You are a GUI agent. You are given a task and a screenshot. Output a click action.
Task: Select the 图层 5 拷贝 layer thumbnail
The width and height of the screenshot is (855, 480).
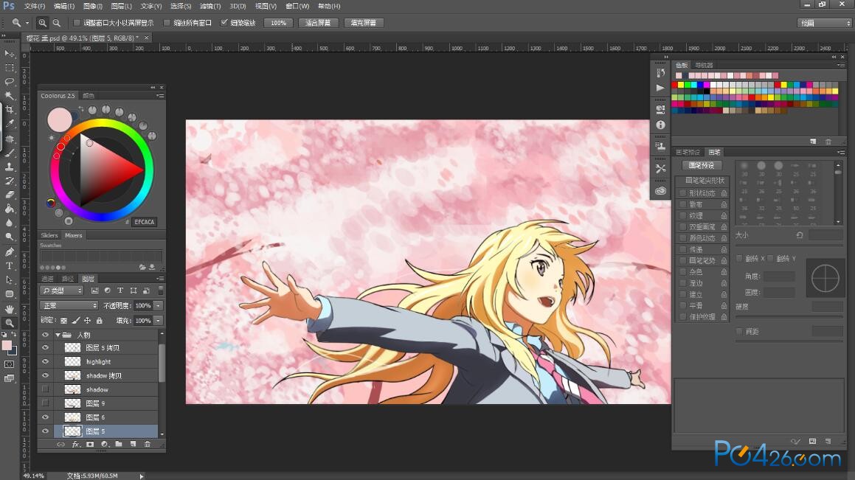(72, 347)
